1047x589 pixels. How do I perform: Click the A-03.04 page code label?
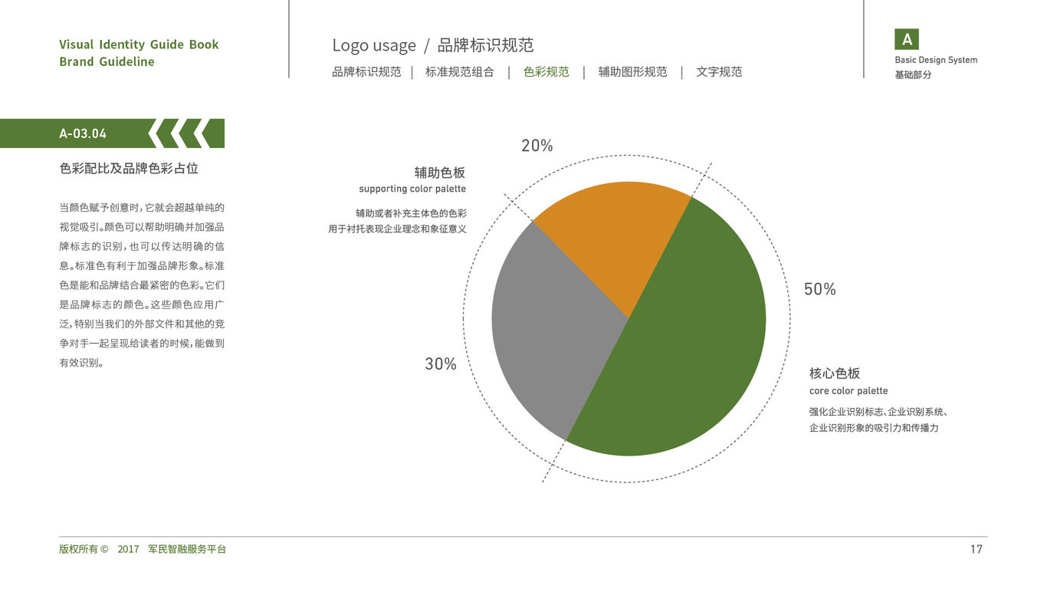83,133
